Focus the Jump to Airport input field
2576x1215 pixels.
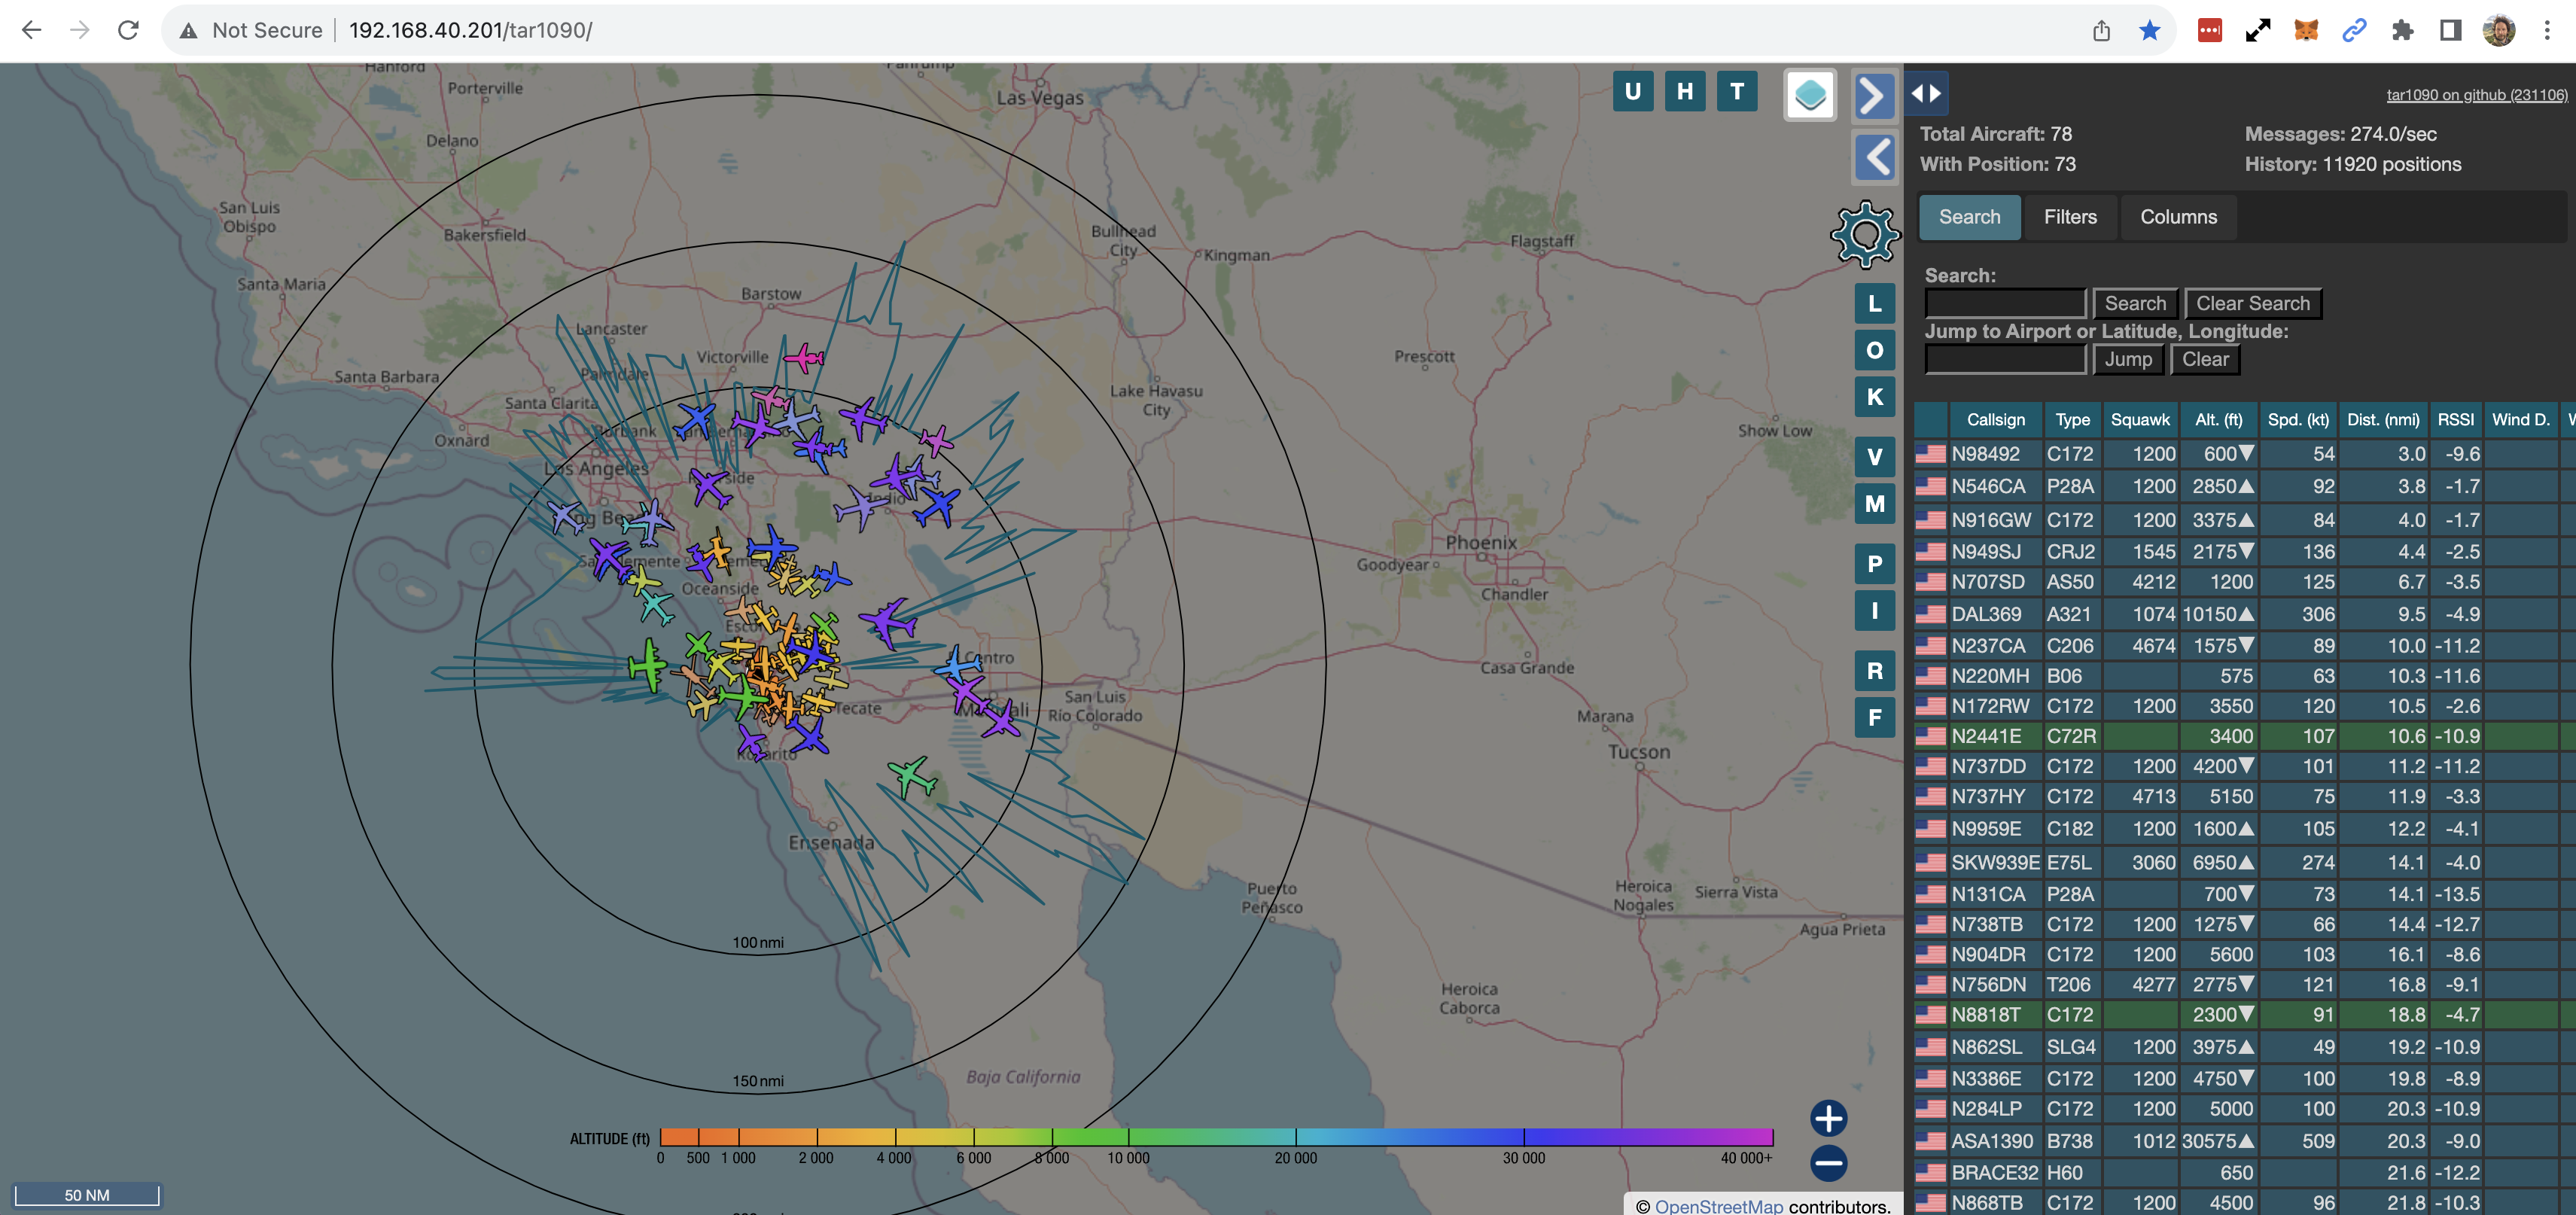(x=2004, y=359)
